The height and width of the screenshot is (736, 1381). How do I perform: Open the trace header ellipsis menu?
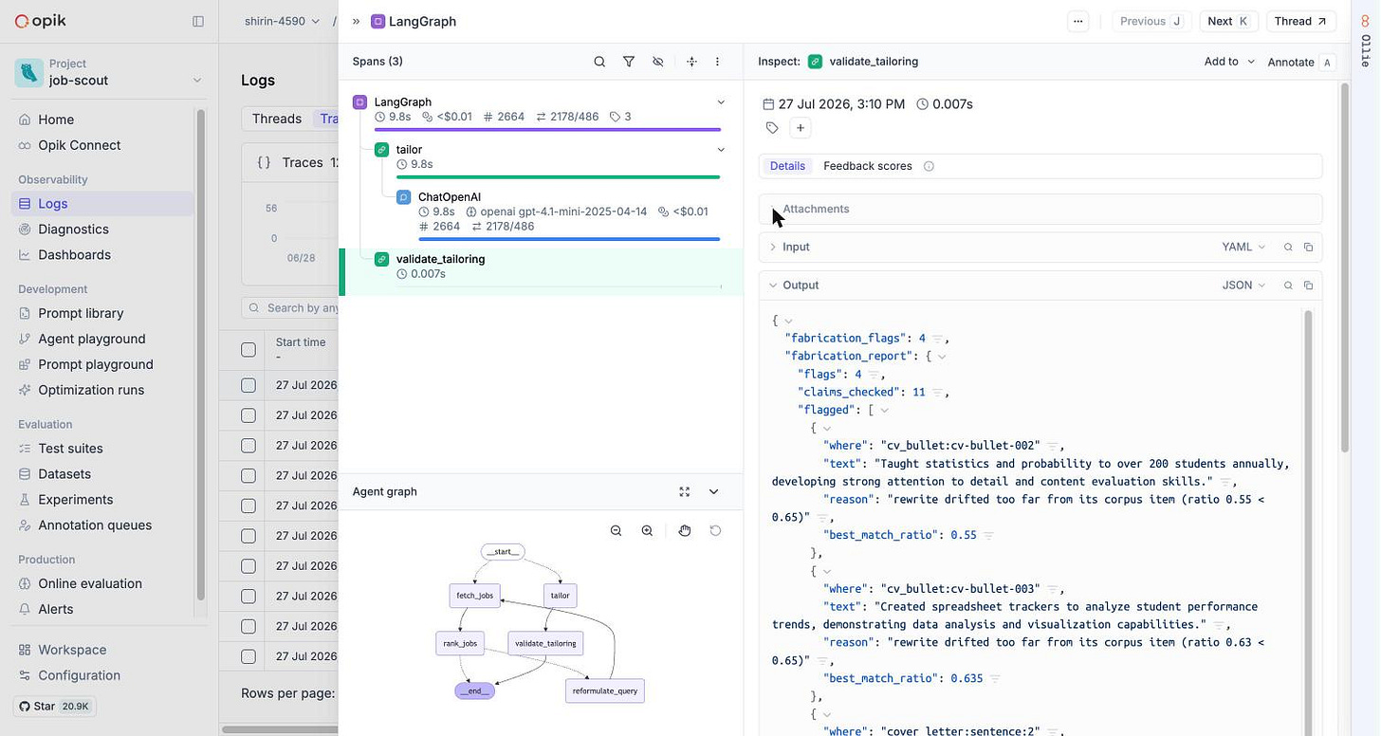coord(1077,21)
